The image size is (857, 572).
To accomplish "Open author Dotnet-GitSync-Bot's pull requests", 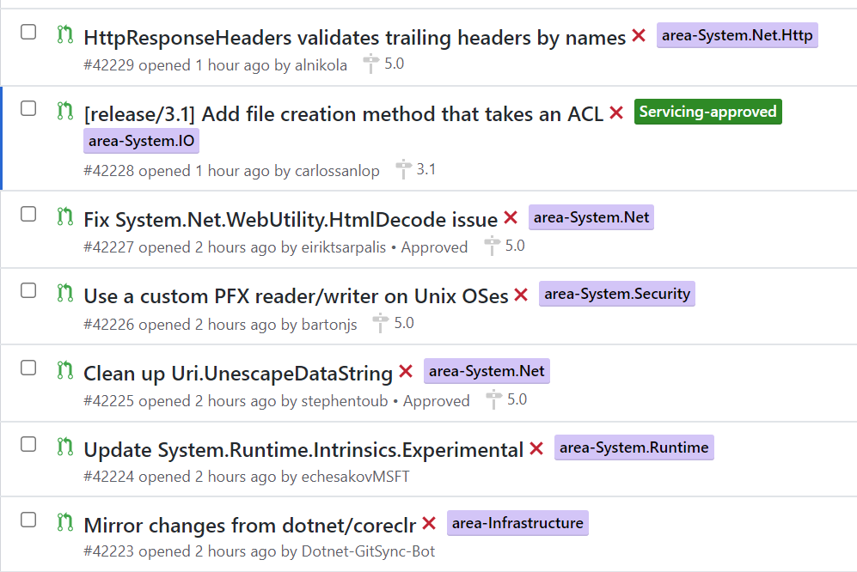I will [x=369, y=551].
